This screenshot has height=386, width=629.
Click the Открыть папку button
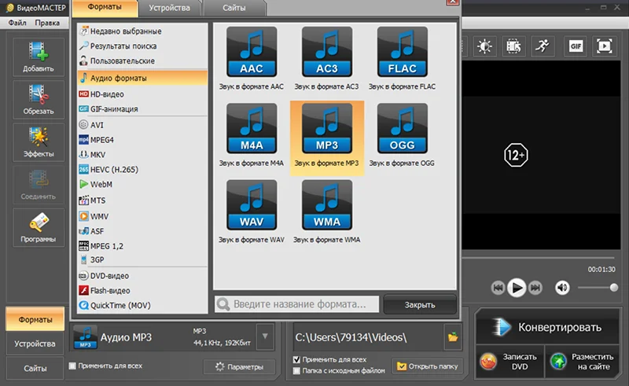click(x=428, y=366)
